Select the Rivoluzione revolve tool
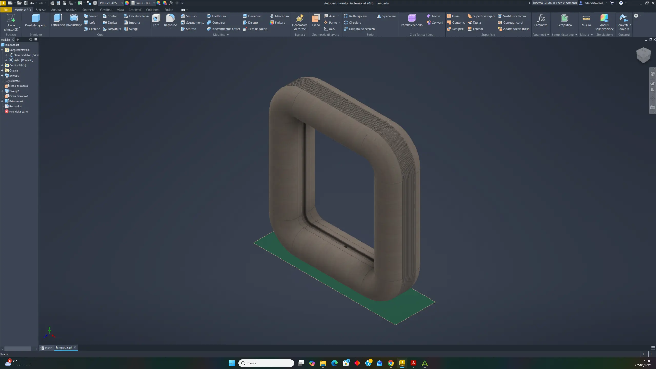Viewport: 656px width, 369px height. point(74,20)
